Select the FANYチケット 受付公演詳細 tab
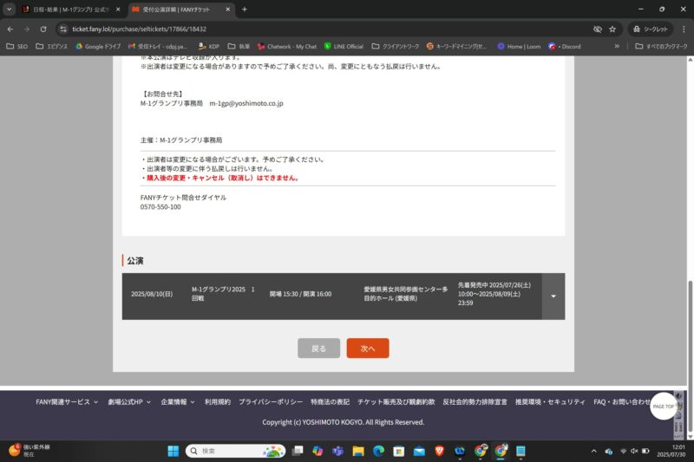Screen dimensions: 694x462 pyautogui.click(x=176, y=10)
